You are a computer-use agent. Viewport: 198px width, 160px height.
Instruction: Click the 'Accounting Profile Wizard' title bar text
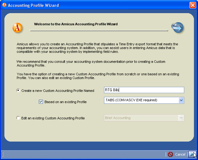[x=33, y=5]
